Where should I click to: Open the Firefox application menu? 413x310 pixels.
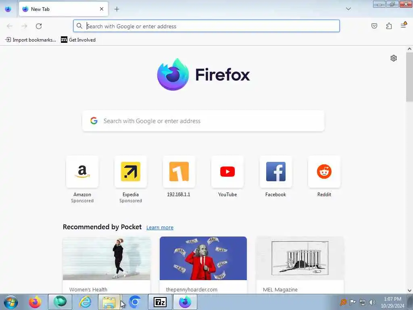coord(403,25)
